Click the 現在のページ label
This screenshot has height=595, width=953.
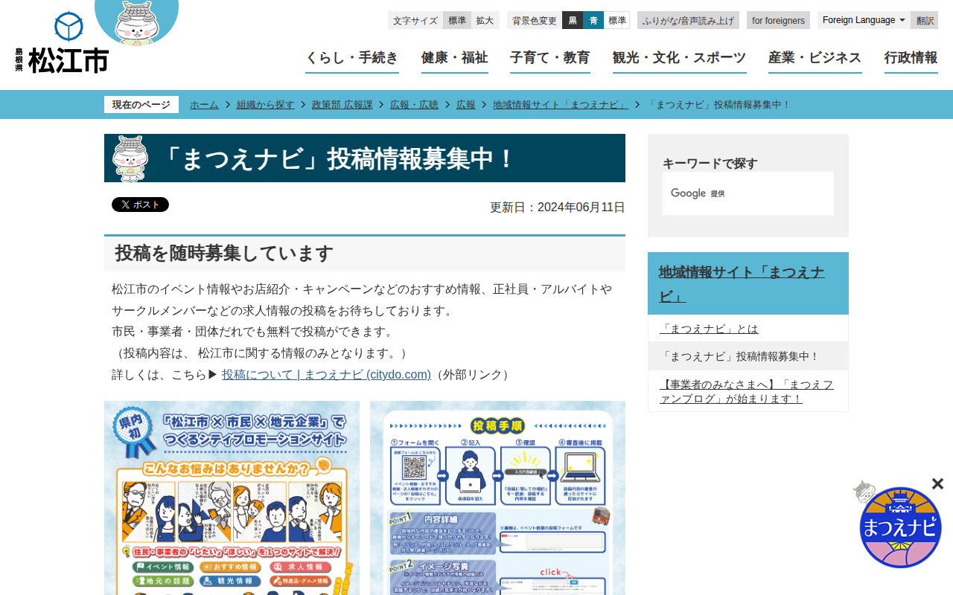pos(141,105)
